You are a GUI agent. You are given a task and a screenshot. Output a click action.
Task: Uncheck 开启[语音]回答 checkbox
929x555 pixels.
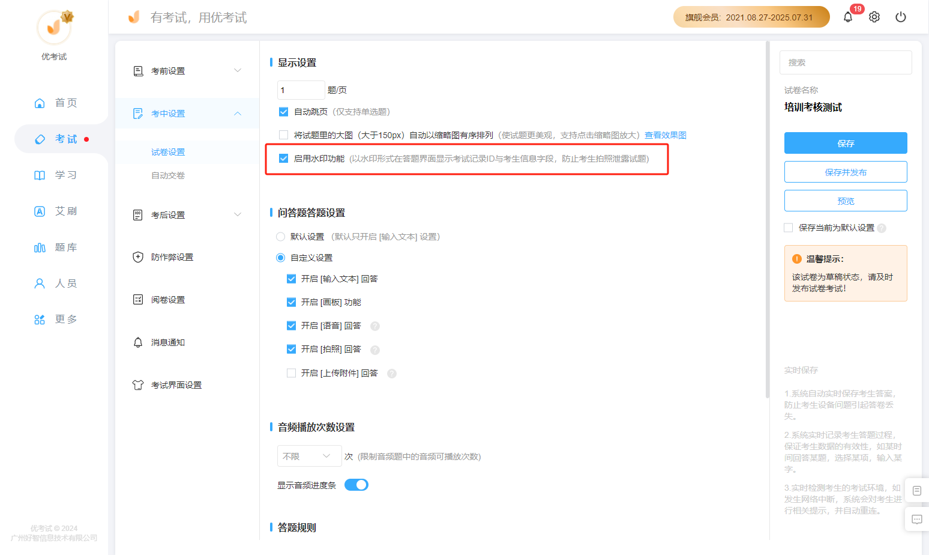[x=292, y=326]
